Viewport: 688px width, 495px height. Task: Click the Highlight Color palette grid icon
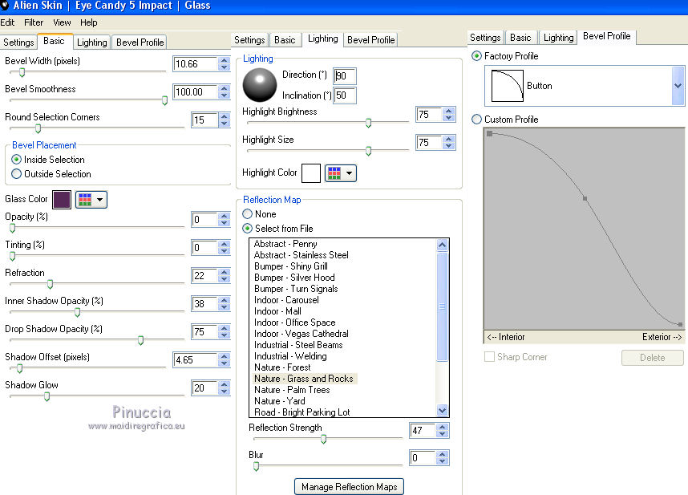tap(334, 173)
